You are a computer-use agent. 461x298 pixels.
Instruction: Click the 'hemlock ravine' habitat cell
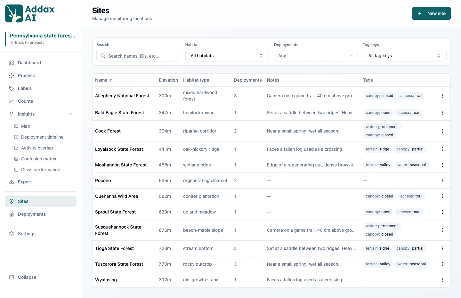point(199,113)
